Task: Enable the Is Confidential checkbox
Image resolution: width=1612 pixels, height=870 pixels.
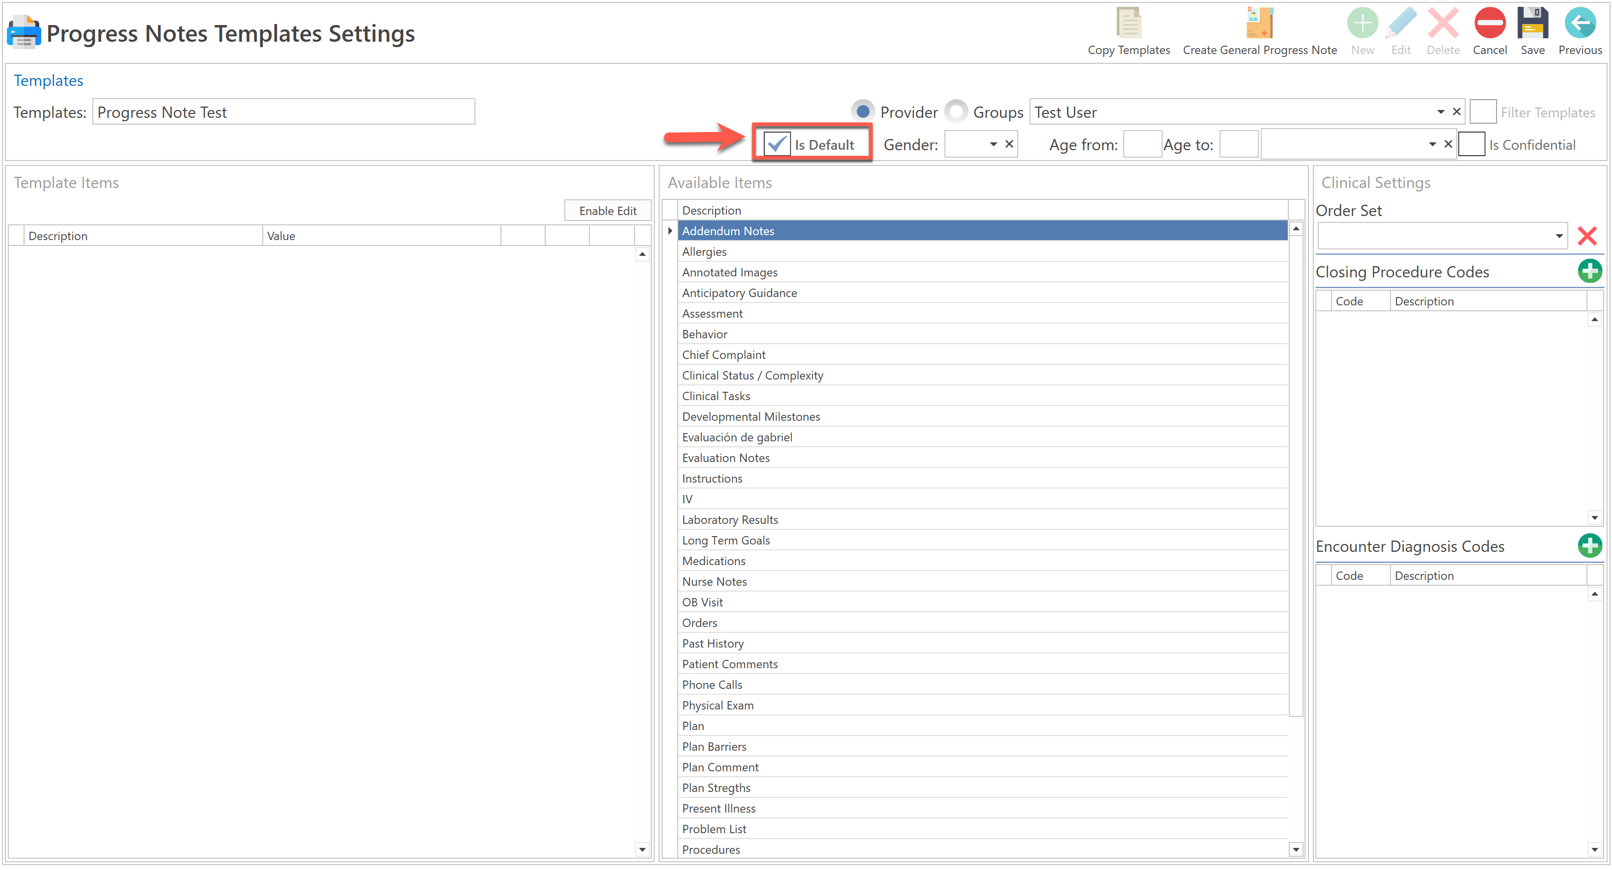Action: 1471,144
